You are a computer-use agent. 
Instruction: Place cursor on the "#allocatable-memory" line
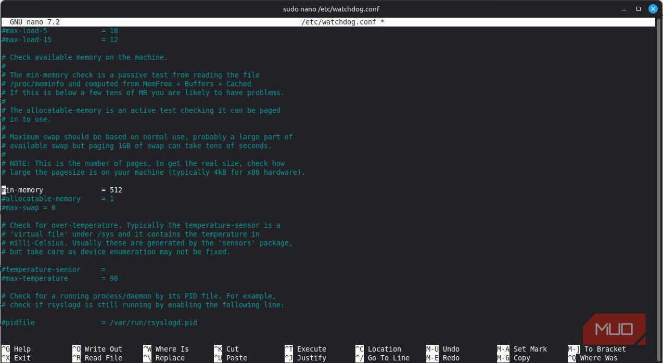[x=58, y=199]
